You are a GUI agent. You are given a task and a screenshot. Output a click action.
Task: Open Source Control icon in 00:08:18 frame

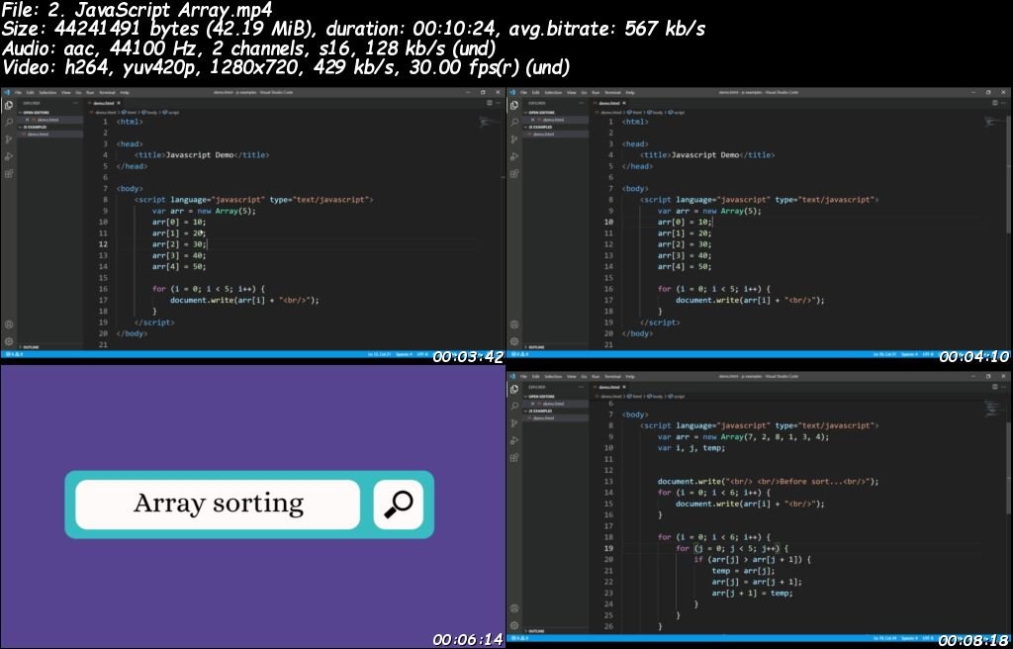point(514,423)
